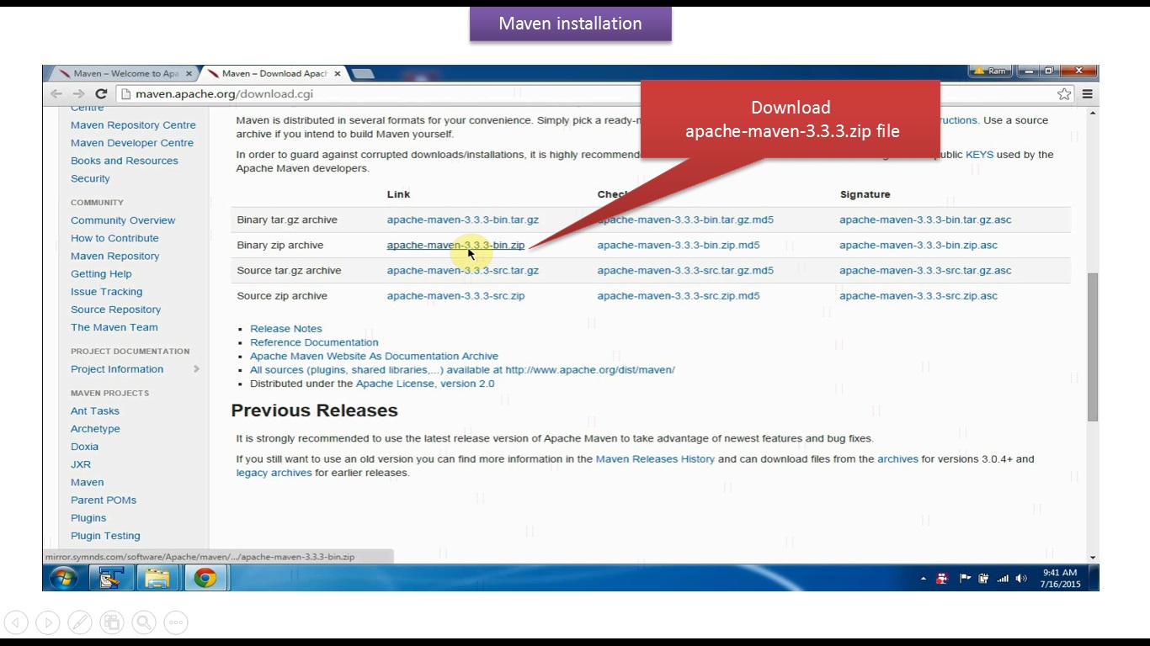The height and width of the screenshot is (646, 1150).
Task: Open a new browser tab
Action: click(x=363, y=74)
